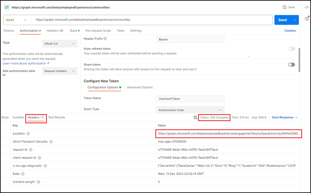Click the info icon next to Content-Length
The width and height of the screenshot is (311, 193).
tap(38, 182)
